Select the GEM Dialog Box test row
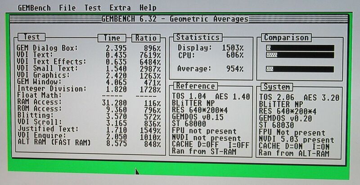 coord(89,48)
